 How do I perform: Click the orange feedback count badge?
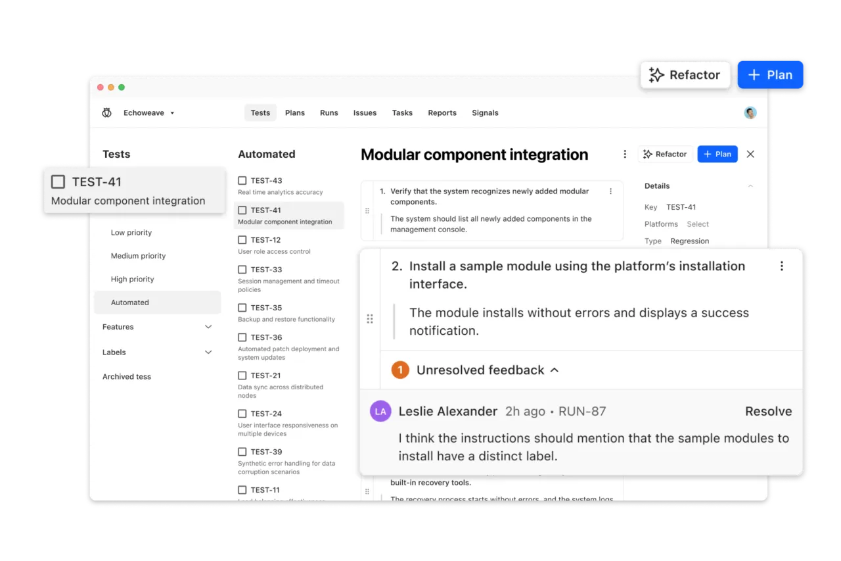click(x=400, y=370)
